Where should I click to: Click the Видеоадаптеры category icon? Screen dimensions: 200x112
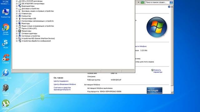[20, 6]
